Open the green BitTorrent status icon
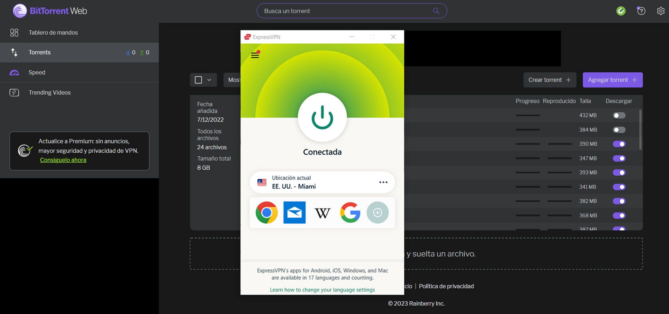This screenshot has height=314, width=669. tap(621, 11)
